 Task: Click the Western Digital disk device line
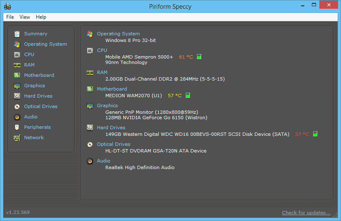tap(197, 134)
